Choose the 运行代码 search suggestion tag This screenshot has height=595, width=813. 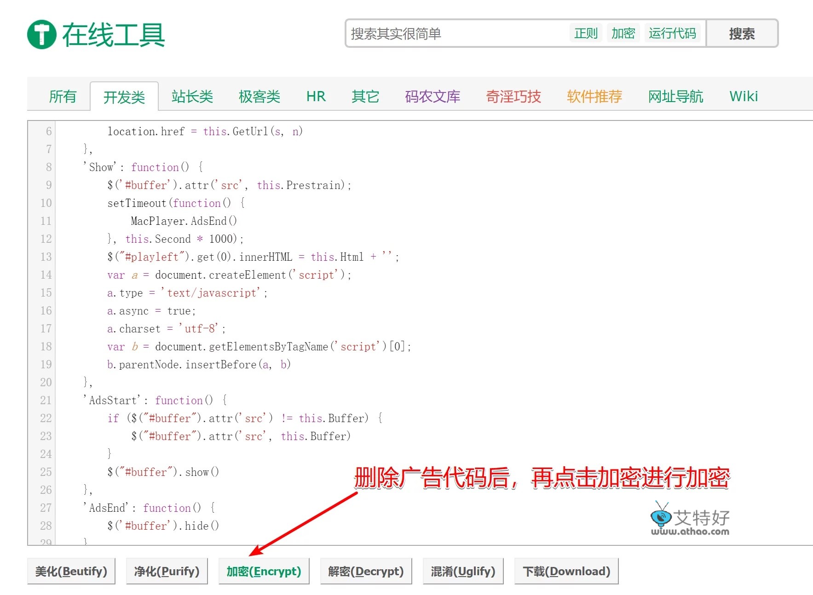(672, 34)
